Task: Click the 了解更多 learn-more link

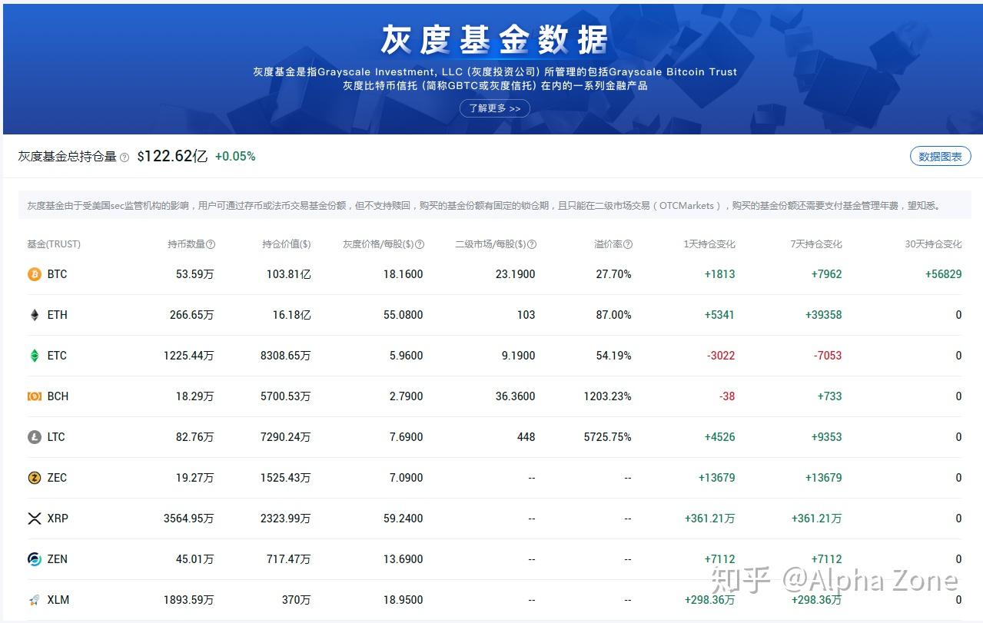Action: click(494, 108)
